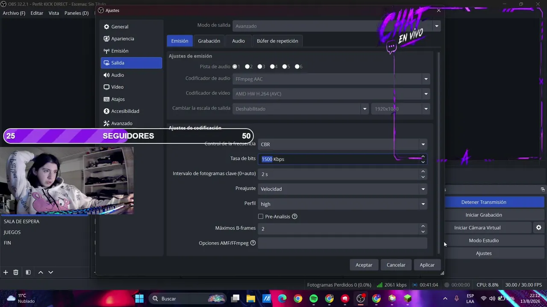Select audio track 6
The height and width of the screenshot is (307, 547).
[x=297, y=67]
